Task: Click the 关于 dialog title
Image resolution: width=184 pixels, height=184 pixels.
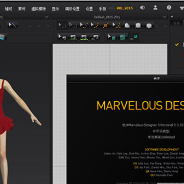Action: (x=157, y=79)
